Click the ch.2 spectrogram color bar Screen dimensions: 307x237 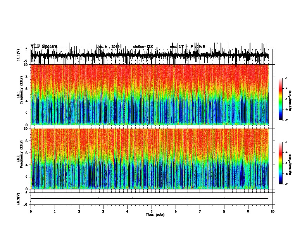281,163
